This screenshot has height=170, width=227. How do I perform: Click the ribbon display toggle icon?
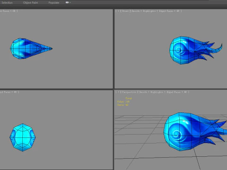point(67,2)
